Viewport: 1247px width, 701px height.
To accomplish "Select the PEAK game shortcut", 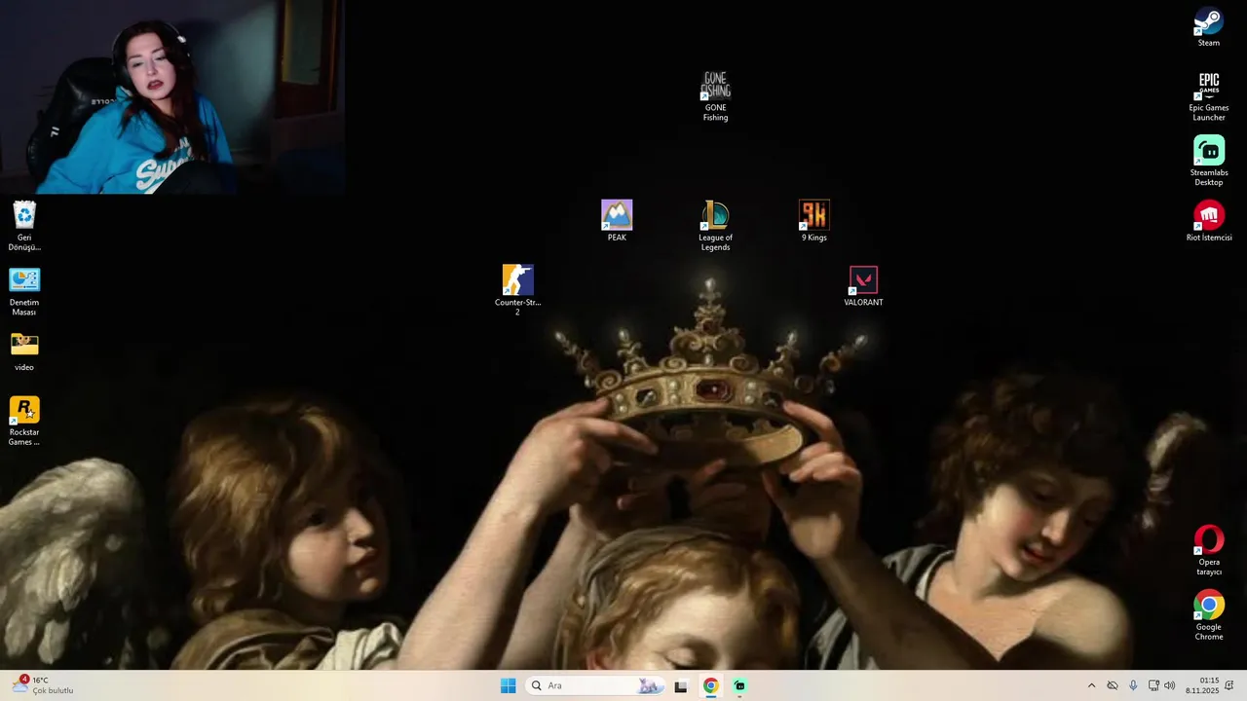I will click(617, 221).
